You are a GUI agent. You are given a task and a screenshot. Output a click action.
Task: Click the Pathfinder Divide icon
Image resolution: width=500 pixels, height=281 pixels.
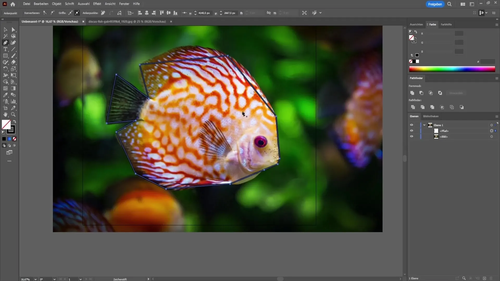click(413, 107)
